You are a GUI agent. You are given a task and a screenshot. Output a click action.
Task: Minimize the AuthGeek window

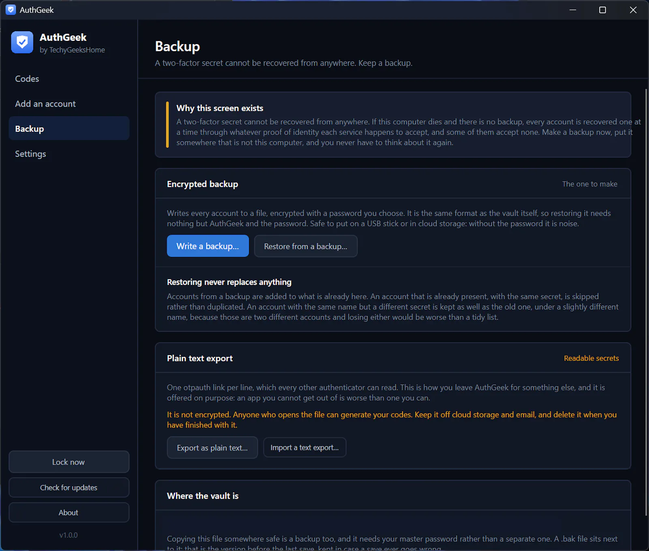pyautogui.click(x=573, y=10)
